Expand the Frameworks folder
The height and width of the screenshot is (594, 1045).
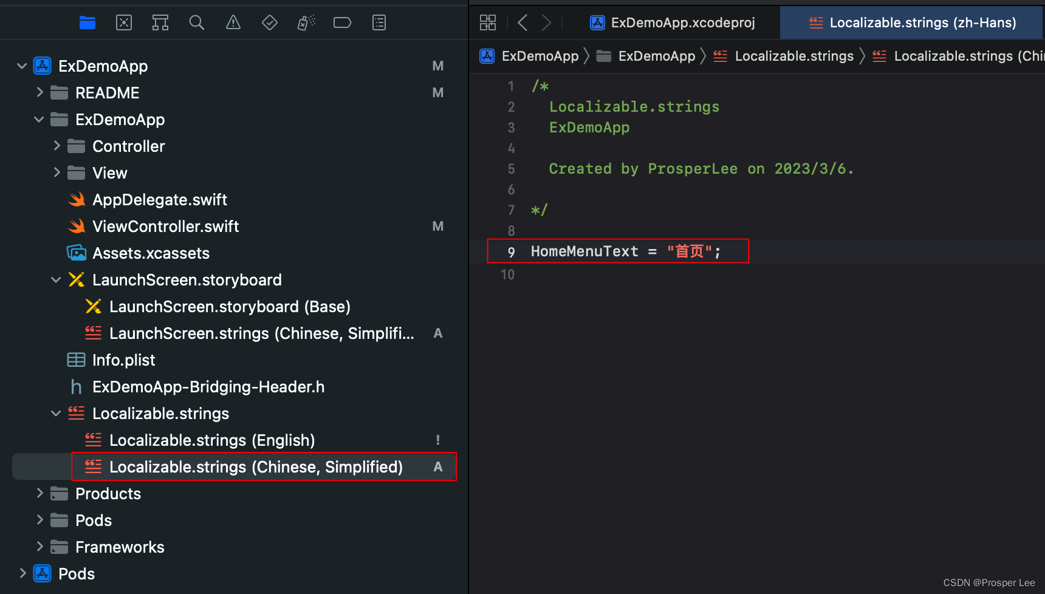coord(39,547)
